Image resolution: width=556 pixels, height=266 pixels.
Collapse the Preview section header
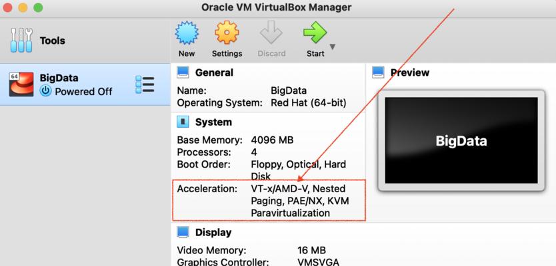click(409, 72)
